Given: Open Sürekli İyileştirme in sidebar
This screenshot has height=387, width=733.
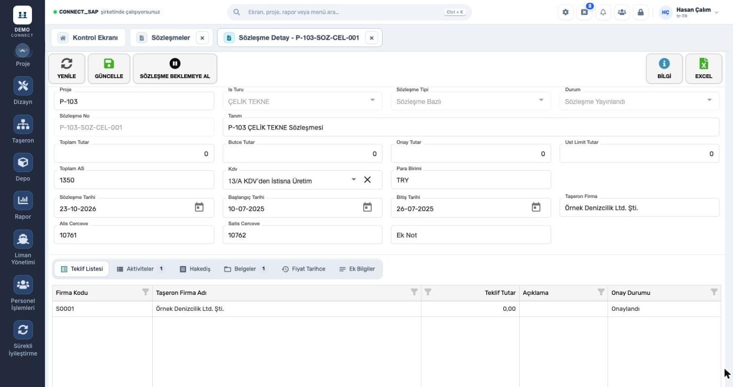Looking at the screenshot, I should click(x=23, y=339).
